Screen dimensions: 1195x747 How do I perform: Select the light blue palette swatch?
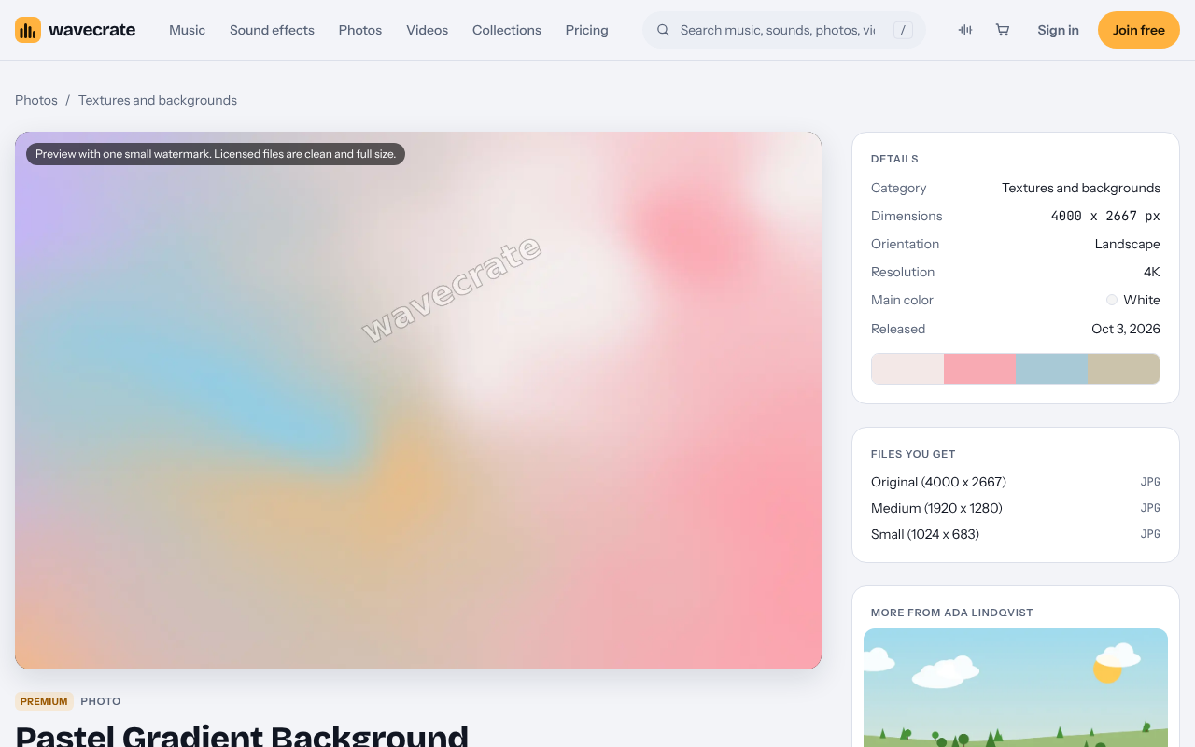pyautogui.click(x=1051, y=369)
